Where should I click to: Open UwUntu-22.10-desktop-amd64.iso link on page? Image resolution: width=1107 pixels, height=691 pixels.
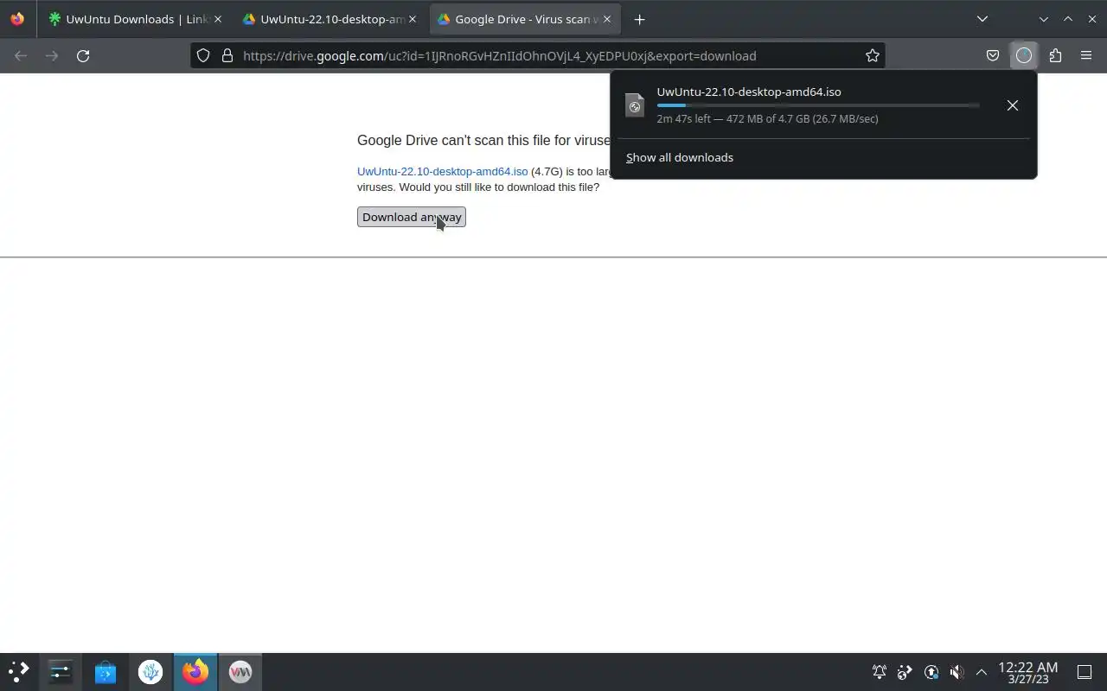pos(442,171)
